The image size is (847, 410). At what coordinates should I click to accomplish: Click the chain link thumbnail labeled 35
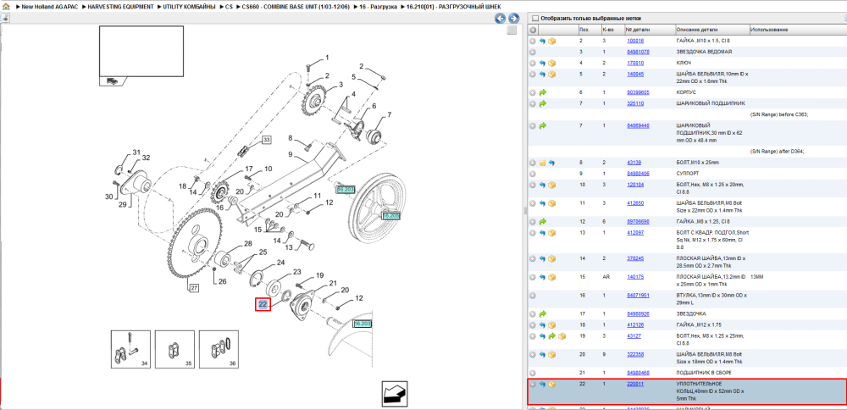click(x=174, y=350)
